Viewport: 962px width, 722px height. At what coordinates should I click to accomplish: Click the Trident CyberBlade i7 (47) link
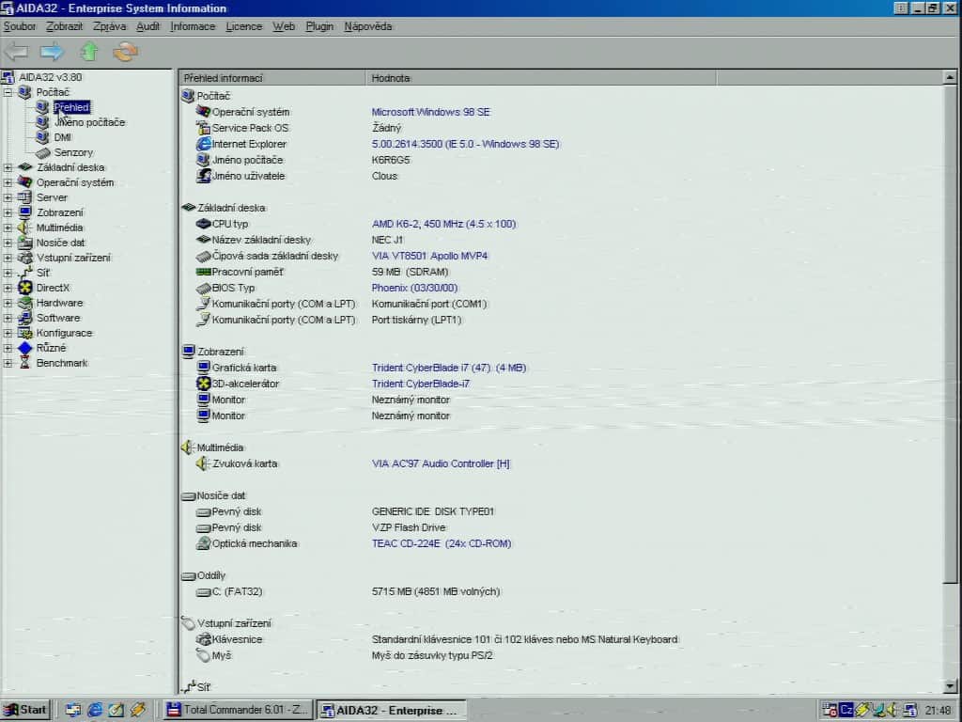click(x=449, y=368)
